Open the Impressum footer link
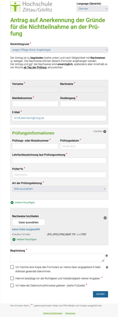The height and width of the screenshot is (317, 118). 70,313
